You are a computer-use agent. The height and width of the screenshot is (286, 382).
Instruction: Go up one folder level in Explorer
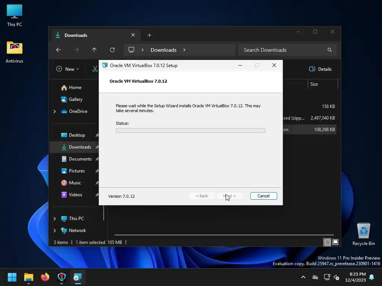click(x=94, y=50)
